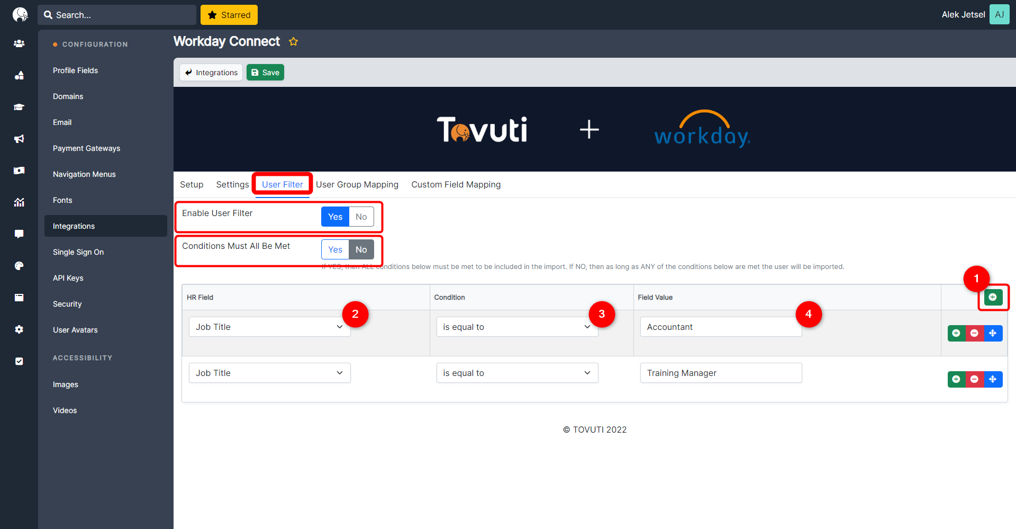Open HR Field dropdown for Accountant row
The image size is (1016, 529).
pyautogui.click(x=270, y=327)
